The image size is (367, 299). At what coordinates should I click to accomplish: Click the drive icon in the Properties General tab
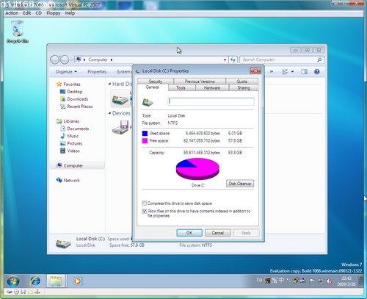click(x=148, y=102)
